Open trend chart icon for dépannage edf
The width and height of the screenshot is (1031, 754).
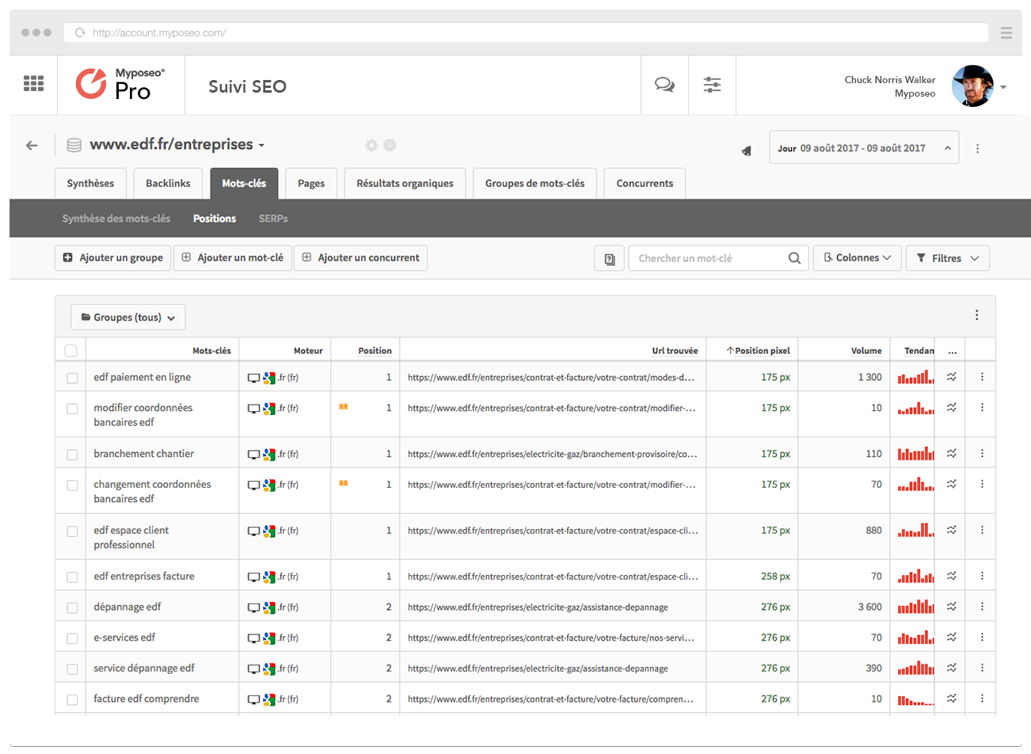(x=952, y=607)
